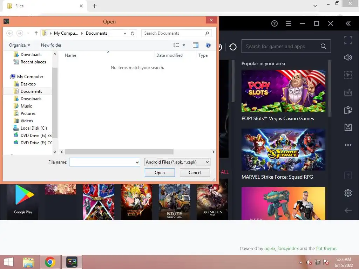
Task: Select Desktop in navigation tree
Action: pyautogui.click(x=28, y=84)
